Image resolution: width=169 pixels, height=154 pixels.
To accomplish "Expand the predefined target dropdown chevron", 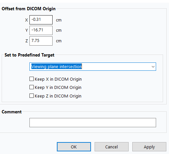I will tap(153, 67).
